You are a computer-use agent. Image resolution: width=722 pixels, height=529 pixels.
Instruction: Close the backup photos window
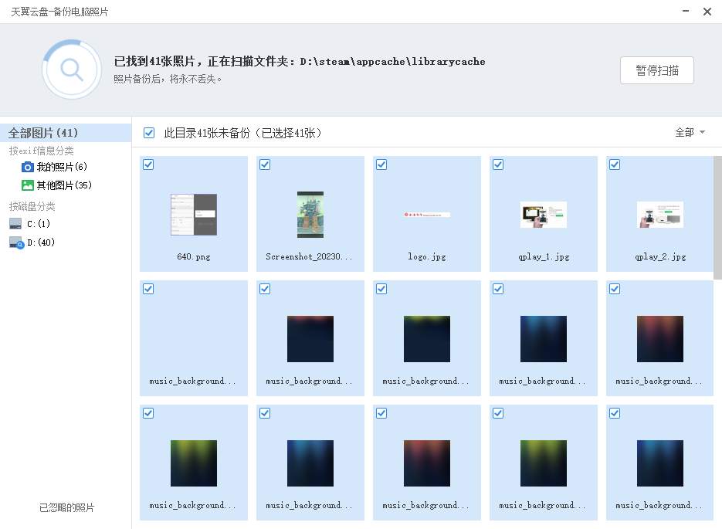(707, 12)
